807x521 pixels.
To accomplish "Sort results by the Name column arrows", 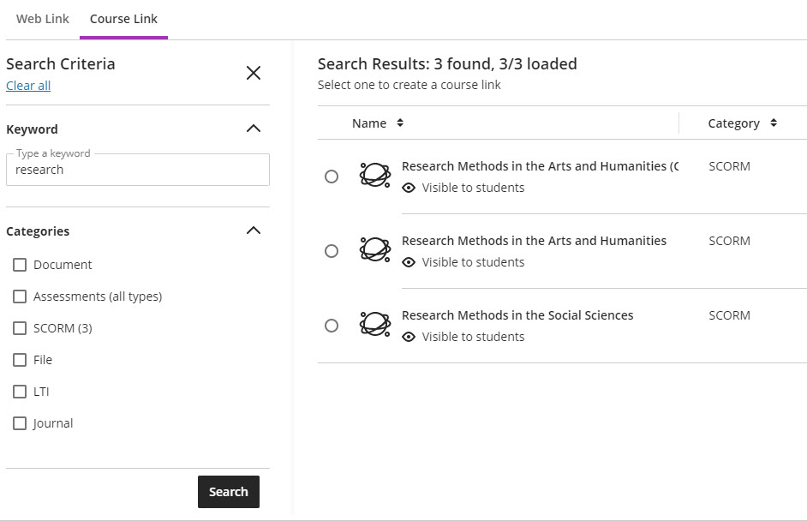I will (x=400, y=123).
